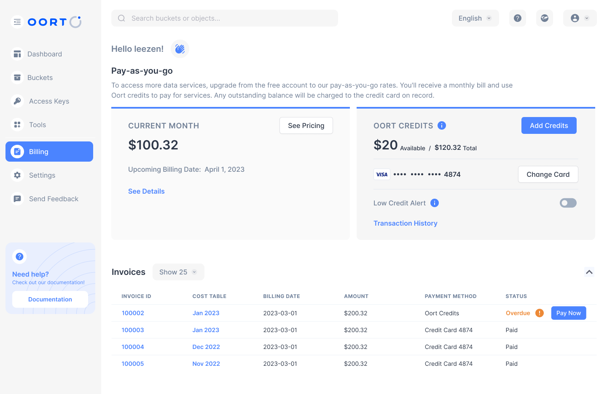Open the Transaction History link
Viewport: 607px width, 394px height.
406,223
